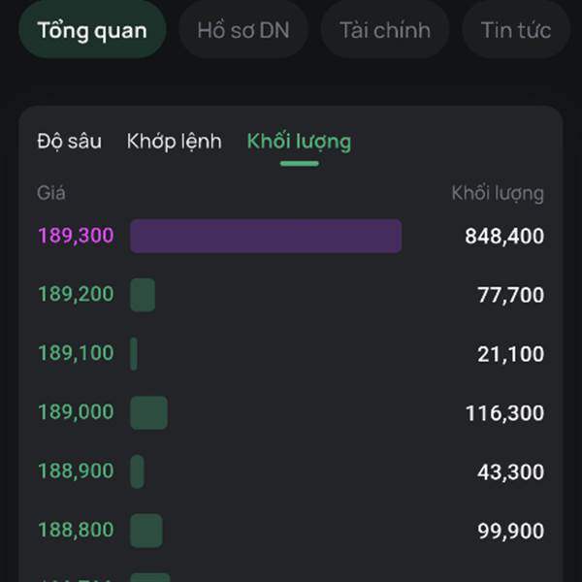582x582 pixels.
Task: Switch to the Tổng quan tab
Action: click(92, 30)
